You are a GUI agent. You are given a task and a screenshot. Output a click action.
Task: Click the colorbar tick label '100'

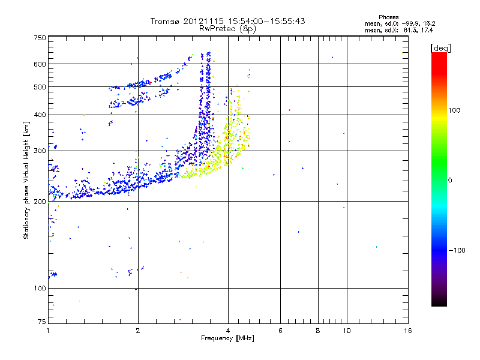point(454,110)
